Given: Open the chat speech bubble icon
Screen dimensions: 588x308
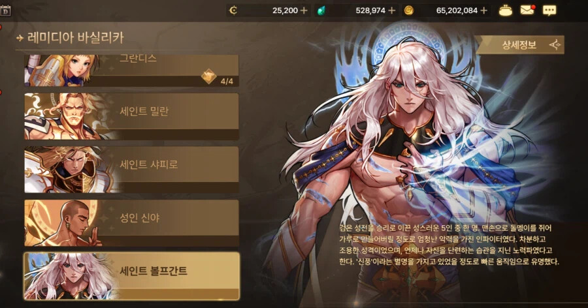Looking at the screenshot, I should (x=549, y=10).
